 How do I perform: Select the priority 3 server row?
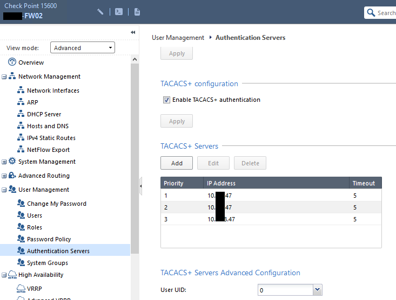[271, 219]
